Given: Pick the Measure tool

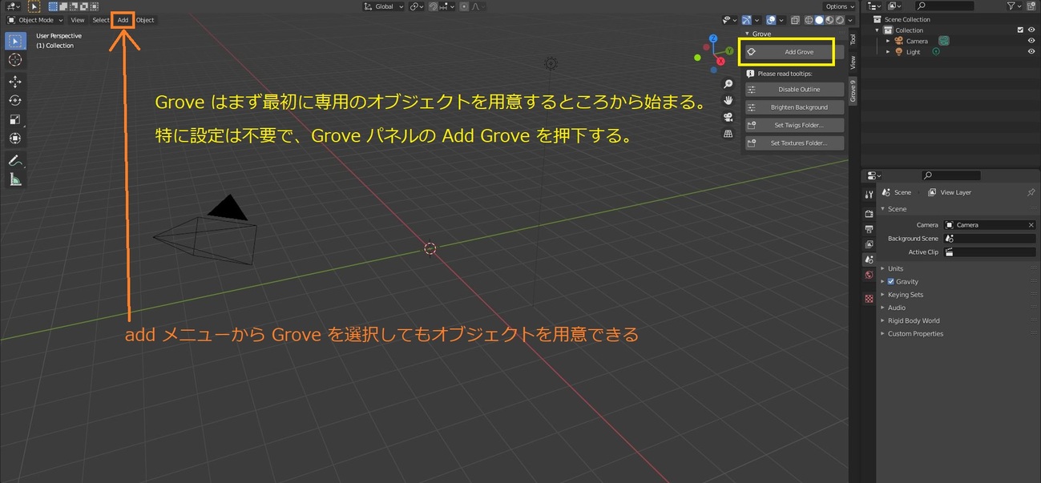Looking at the screenshot, I should (x=15, y=180).
